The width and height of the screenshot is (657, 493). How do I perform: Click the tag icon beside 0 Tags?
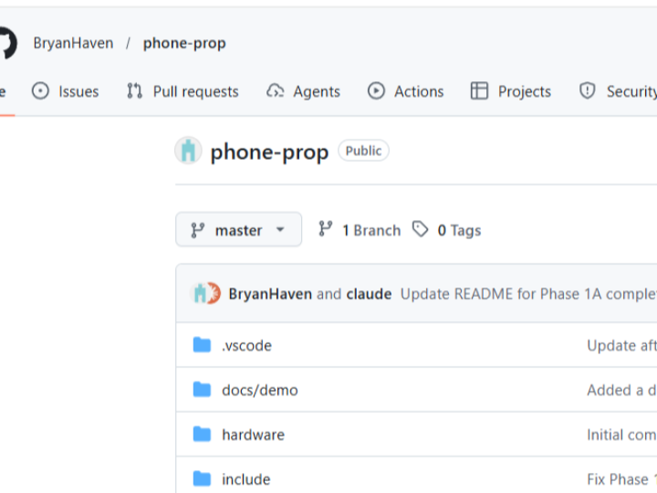(420, 229)
